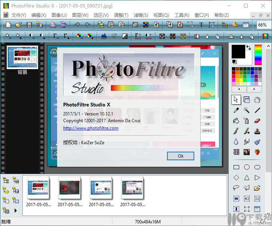Open the 图层(W) menu
Viewport: 272px width, 226px height.
pyautogui.click(x=80, y=15)
